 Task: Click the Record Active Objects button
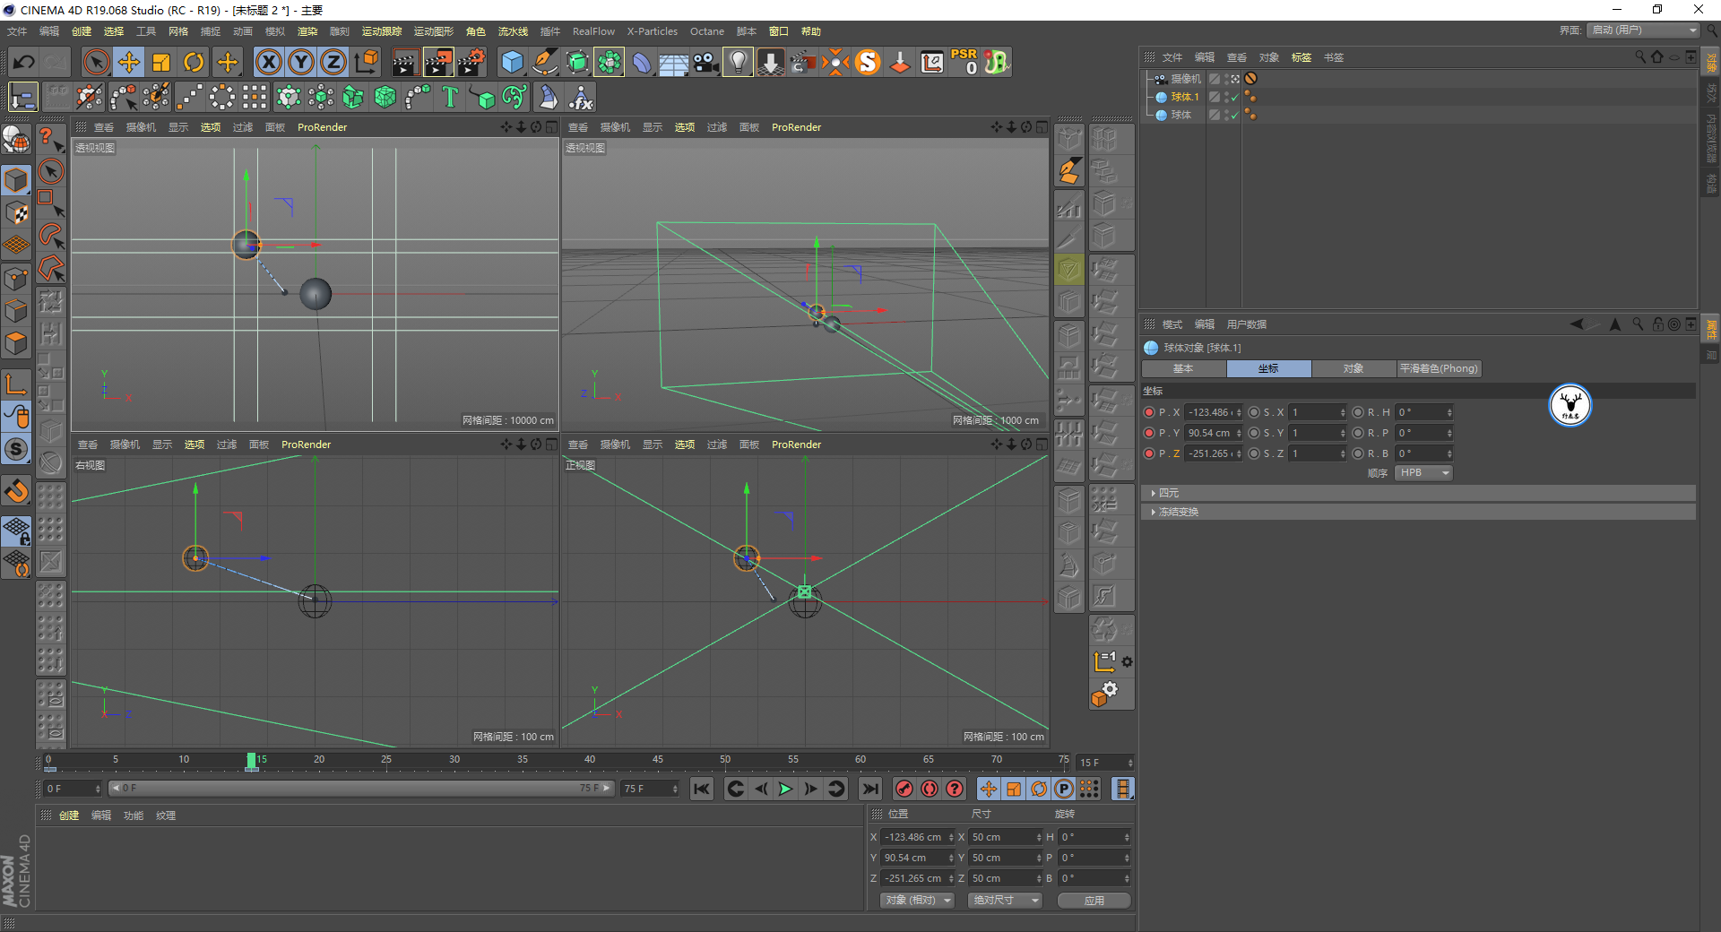pyautogui.click(x=904, y=789)
